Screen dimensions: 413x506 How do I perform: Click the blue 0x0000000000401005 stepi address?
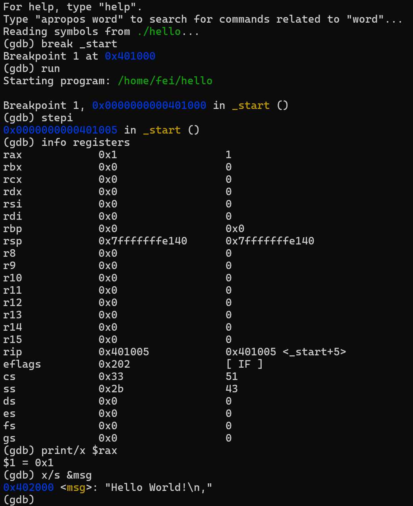pos(60,130)
